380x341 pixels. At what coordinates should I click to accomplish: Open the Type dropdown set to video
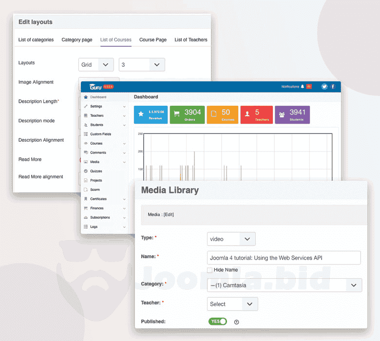[231, 239]
